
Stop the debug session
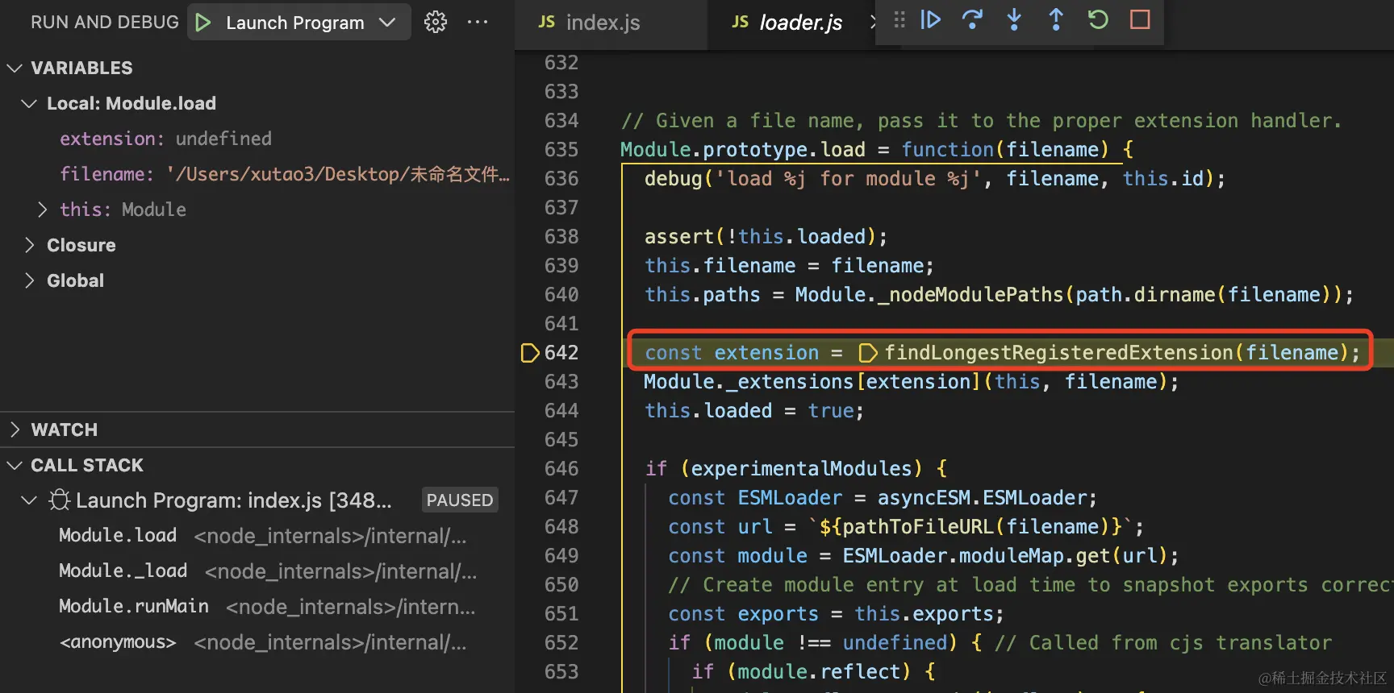coord(1140,19)
